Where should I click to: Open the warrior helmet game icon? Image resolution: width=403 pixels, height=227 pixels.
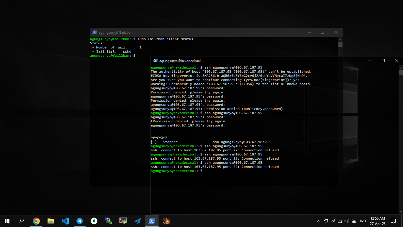click(166, 221)
